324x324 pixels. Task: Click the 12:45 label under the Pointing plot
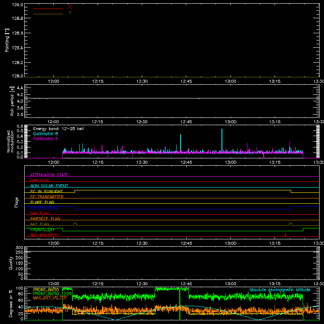coord(186,81)
